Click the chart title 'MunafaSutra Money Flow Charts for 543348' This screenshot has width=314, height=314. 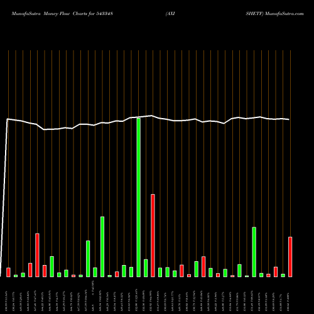click(x=62, y=14)
